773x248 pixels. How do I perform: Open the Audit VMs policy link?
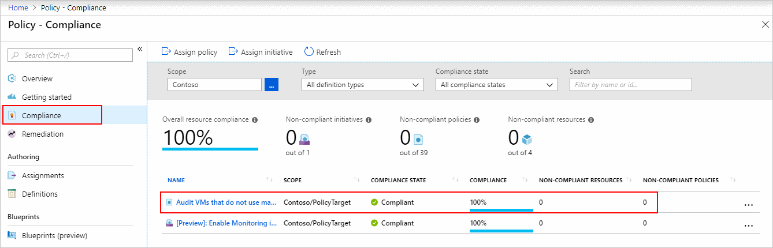226,202
